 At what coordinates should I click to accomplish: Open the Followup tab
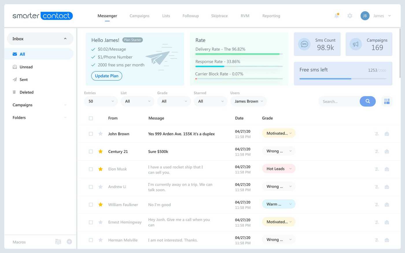click(x=191, y=16)
